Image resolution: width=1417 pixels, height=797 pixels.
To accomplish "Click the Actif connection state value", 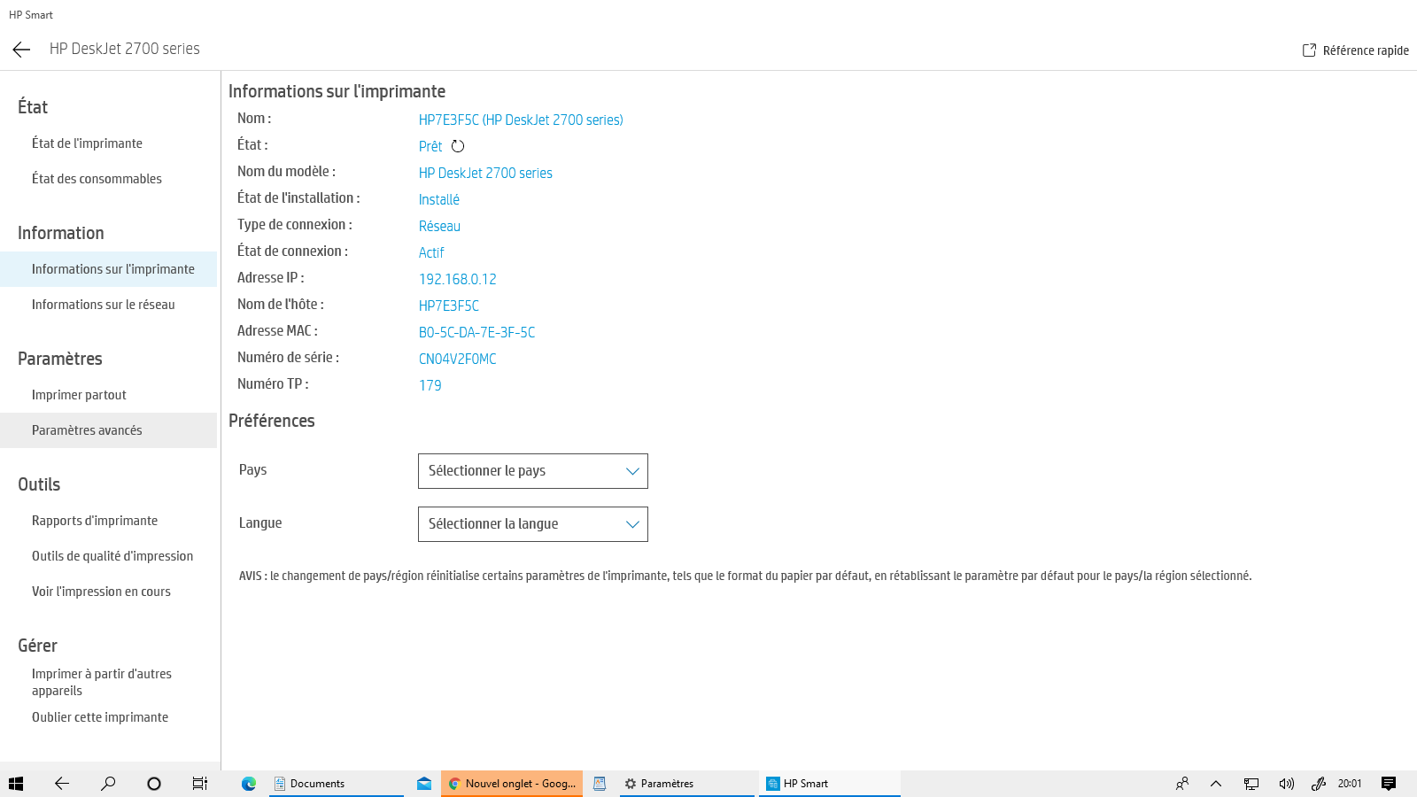I will tap(431, 252).
